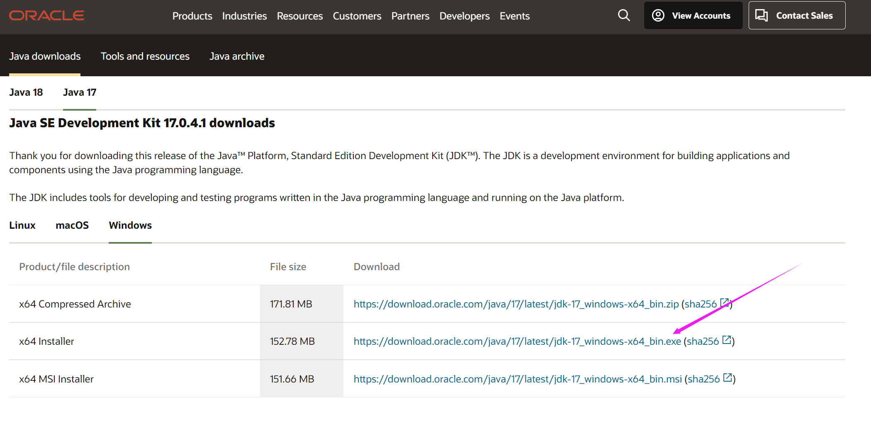871x426 pixels.
Task: Click the Oracle logo
Action: click(46, 16)
